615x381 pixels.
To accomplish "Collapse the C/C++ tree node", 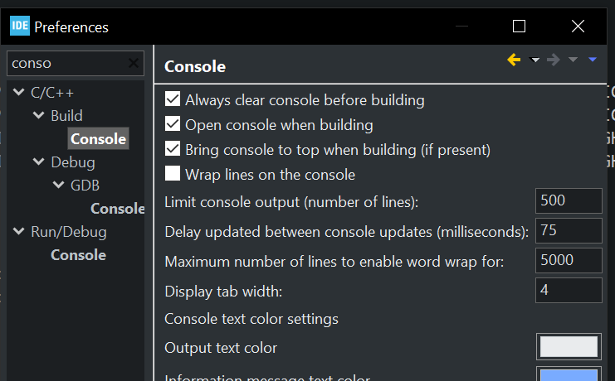I will click(x=18, y=93).
